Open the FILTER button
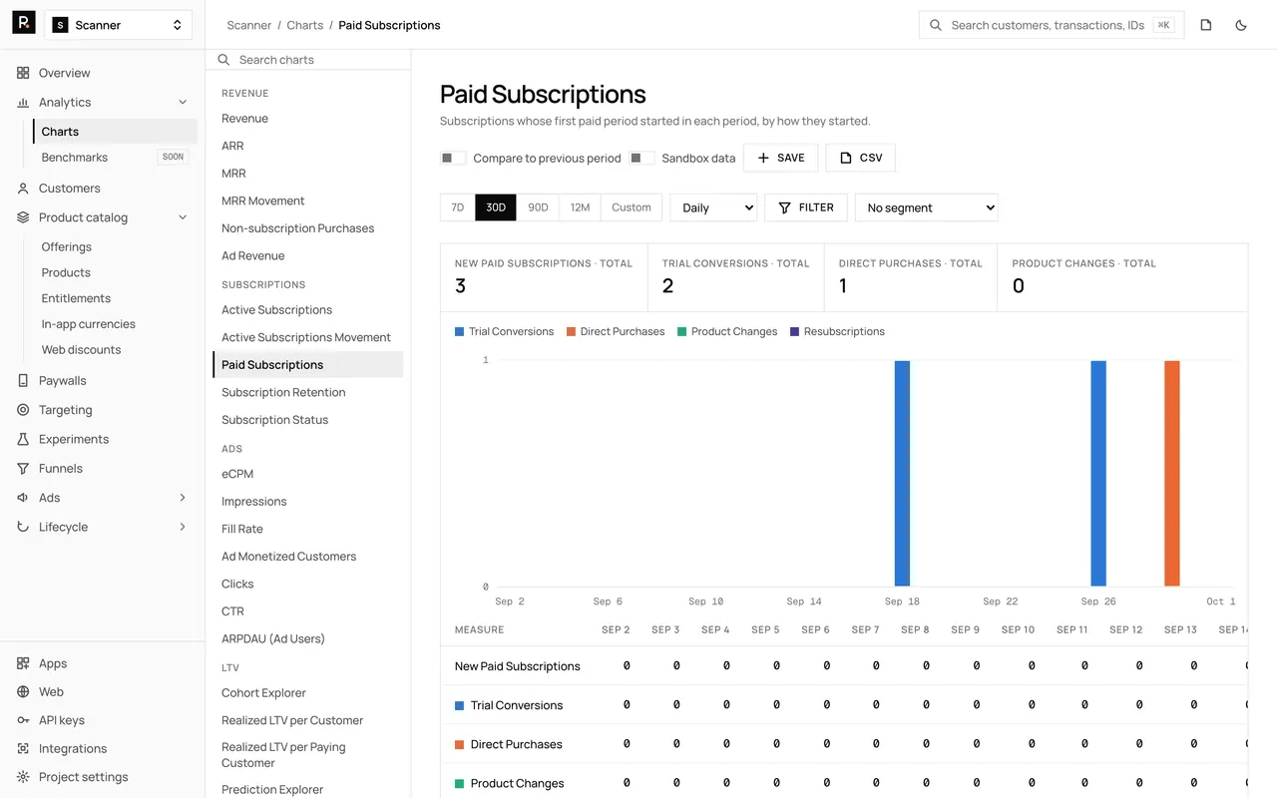 point(806,207)
